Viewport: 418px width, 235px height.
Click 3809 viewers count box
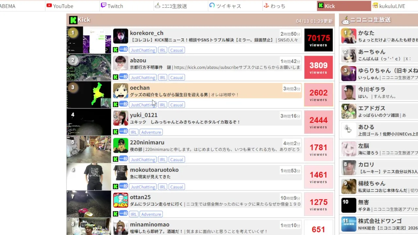[318, 67]
